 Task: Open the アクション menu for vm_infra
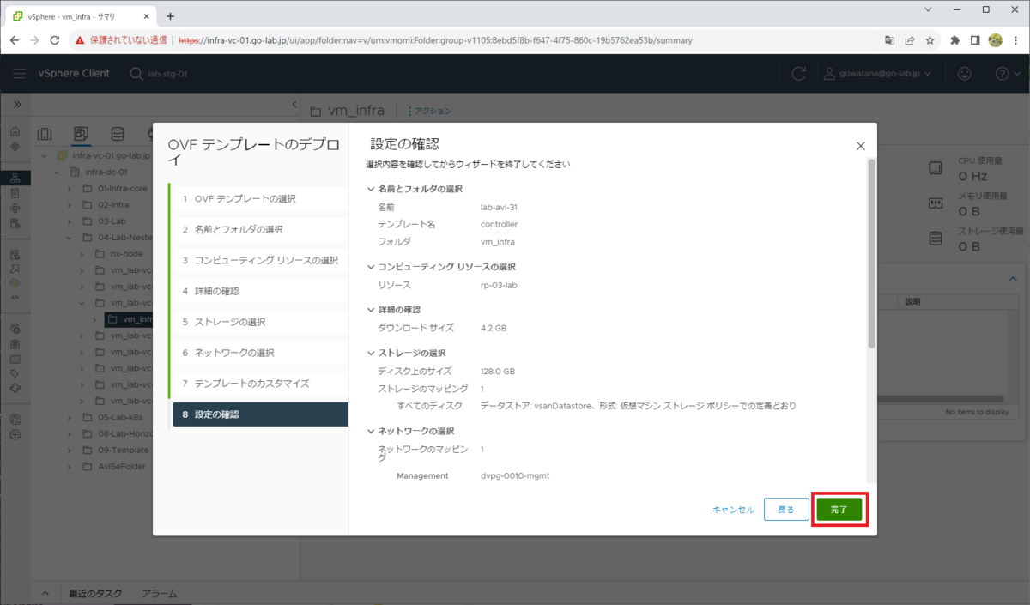point(429,111)
